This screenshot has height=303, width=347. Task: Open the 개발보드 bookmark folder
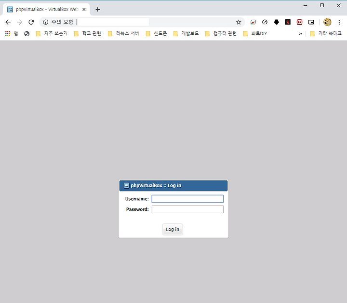point(186,33)
